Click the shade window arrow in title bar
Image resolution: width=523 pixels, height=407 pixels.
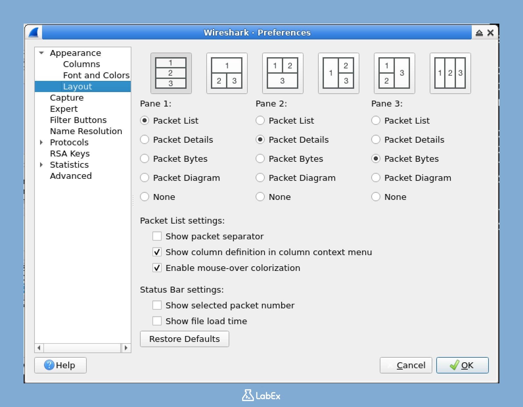pyautogui.click(x=479, y=33)
